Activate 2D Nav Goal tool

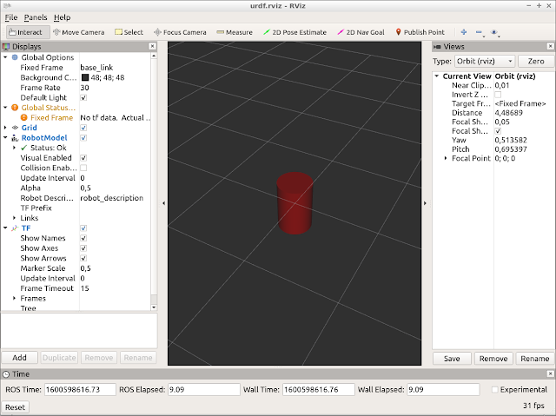tap(361, 32)
